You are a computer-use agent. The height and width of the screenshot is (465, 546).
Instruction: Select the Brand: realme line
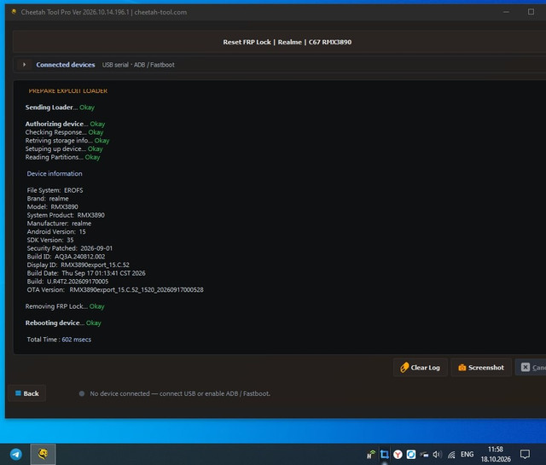click(x=48, y=199)
